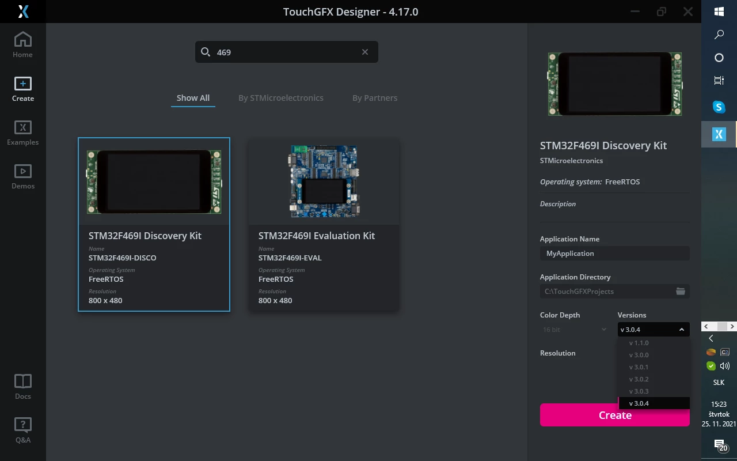Open the Demos section

pos(23,176)
